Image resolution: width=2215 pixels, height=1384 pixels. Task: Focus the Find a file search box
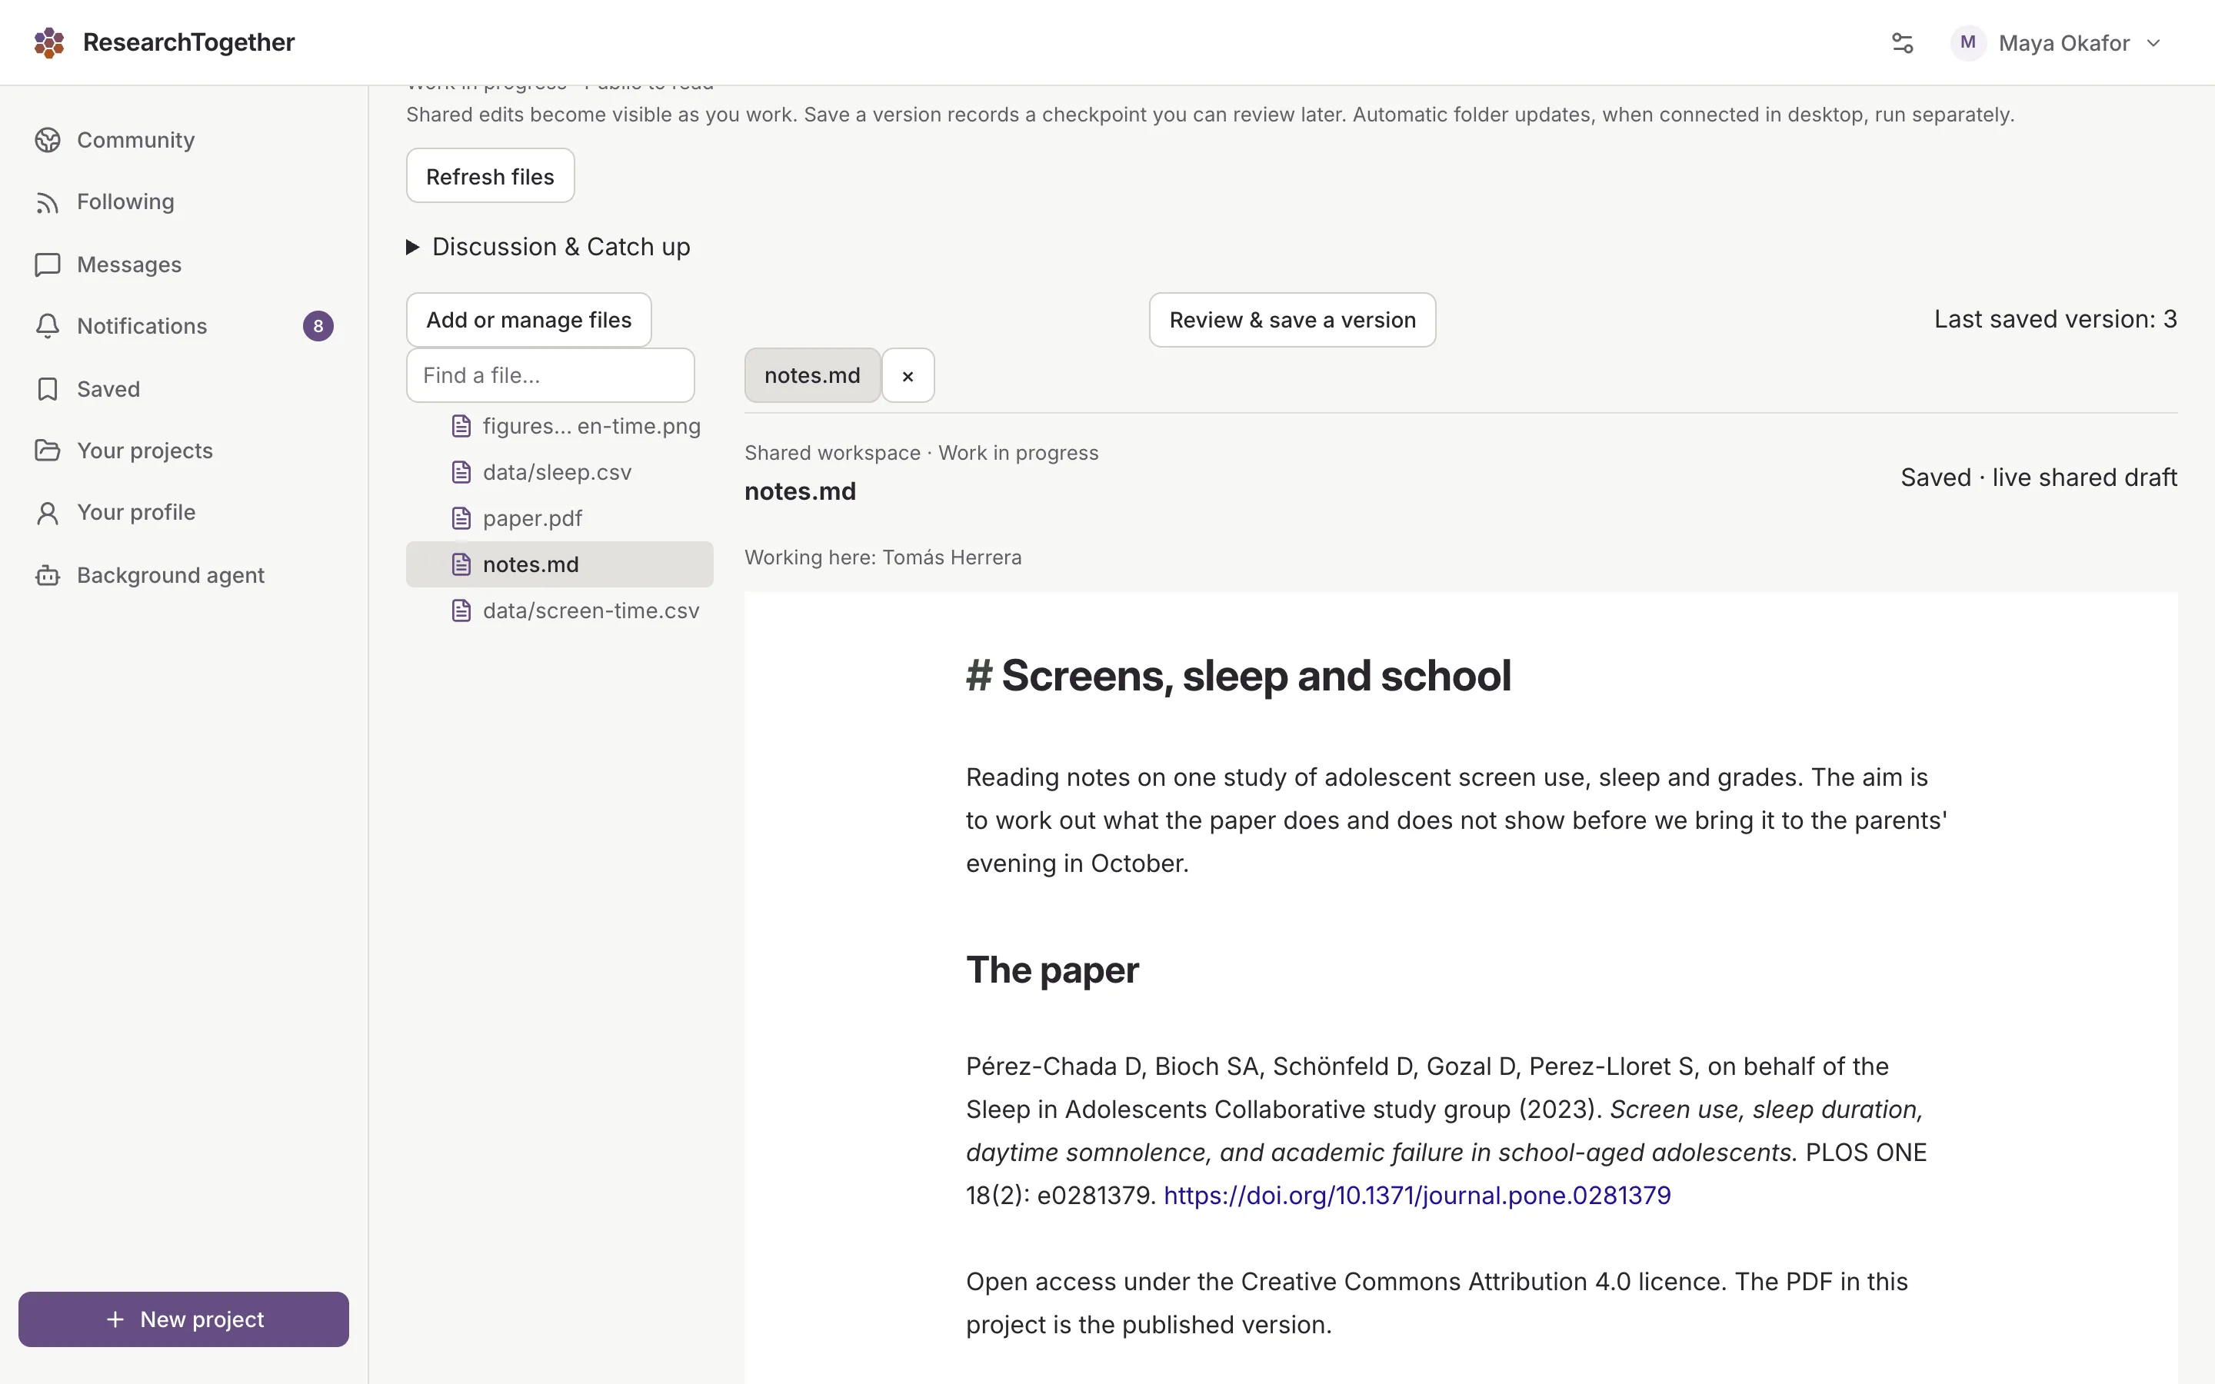(550, 375)
